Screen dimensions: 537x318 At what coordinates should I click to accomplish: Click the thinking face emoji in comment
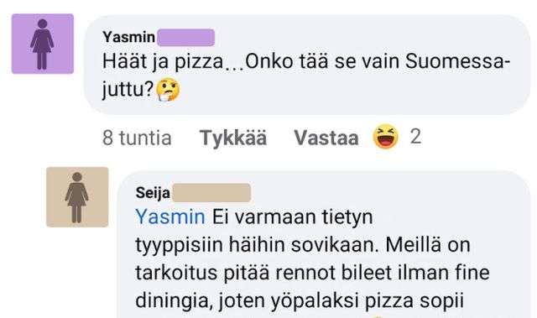(x=168, y=89)
